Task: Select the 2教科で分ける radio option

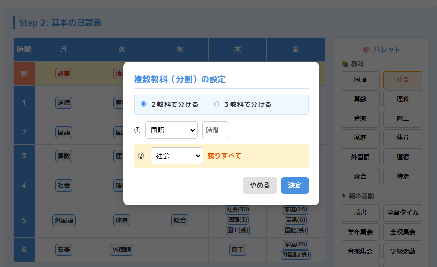Action: (x=144, y=104)
